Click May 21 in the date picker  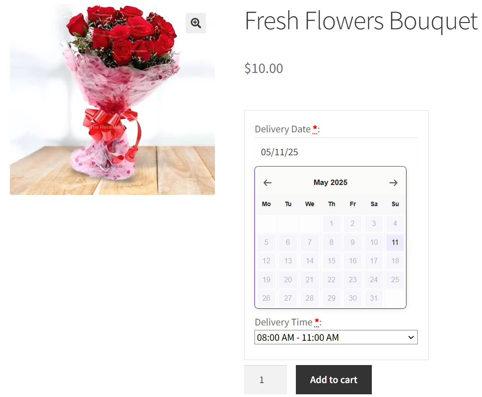click(309, 280)
